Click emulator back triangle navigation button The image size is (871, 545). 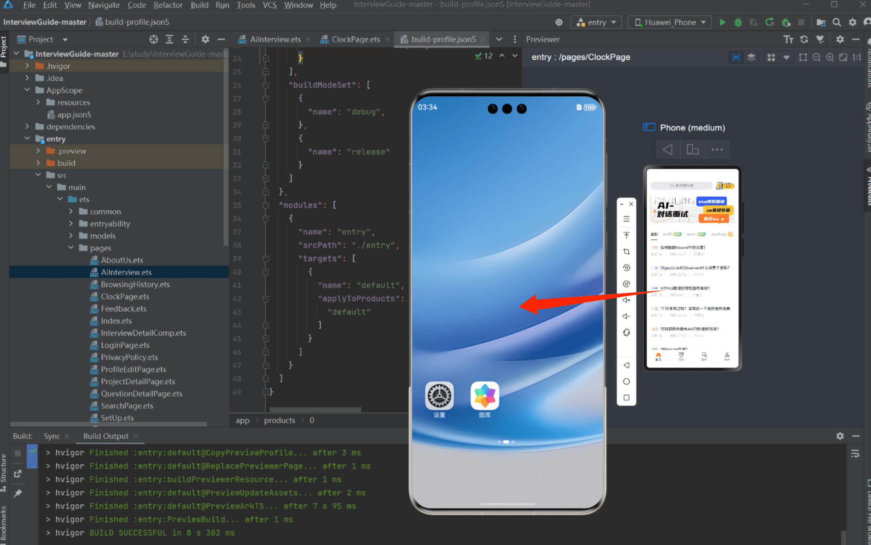coord(626,365)
